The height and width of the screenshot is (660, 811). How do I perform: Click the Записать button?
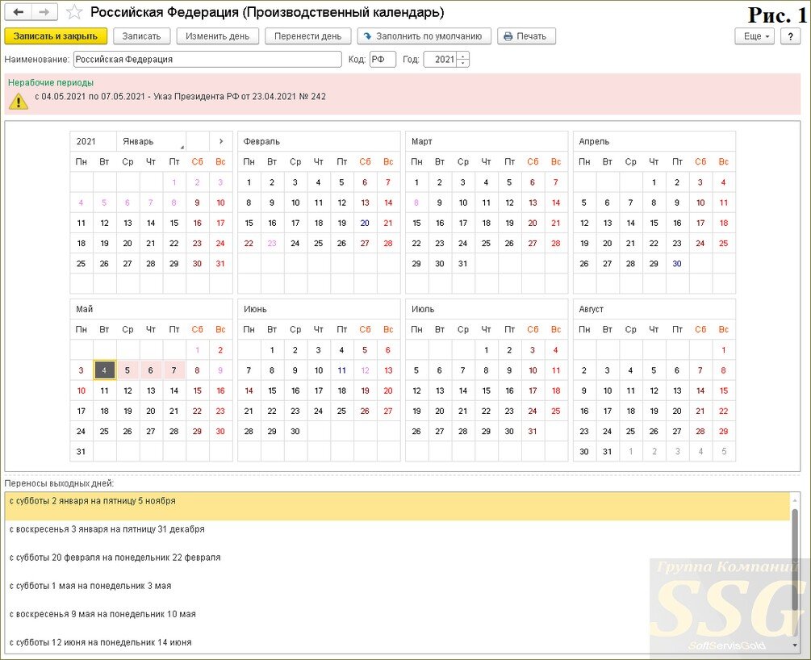click(x=141, y=36)
